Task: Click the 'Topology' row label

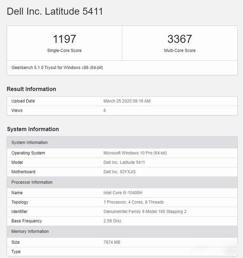Action: (x=20, y=202)
